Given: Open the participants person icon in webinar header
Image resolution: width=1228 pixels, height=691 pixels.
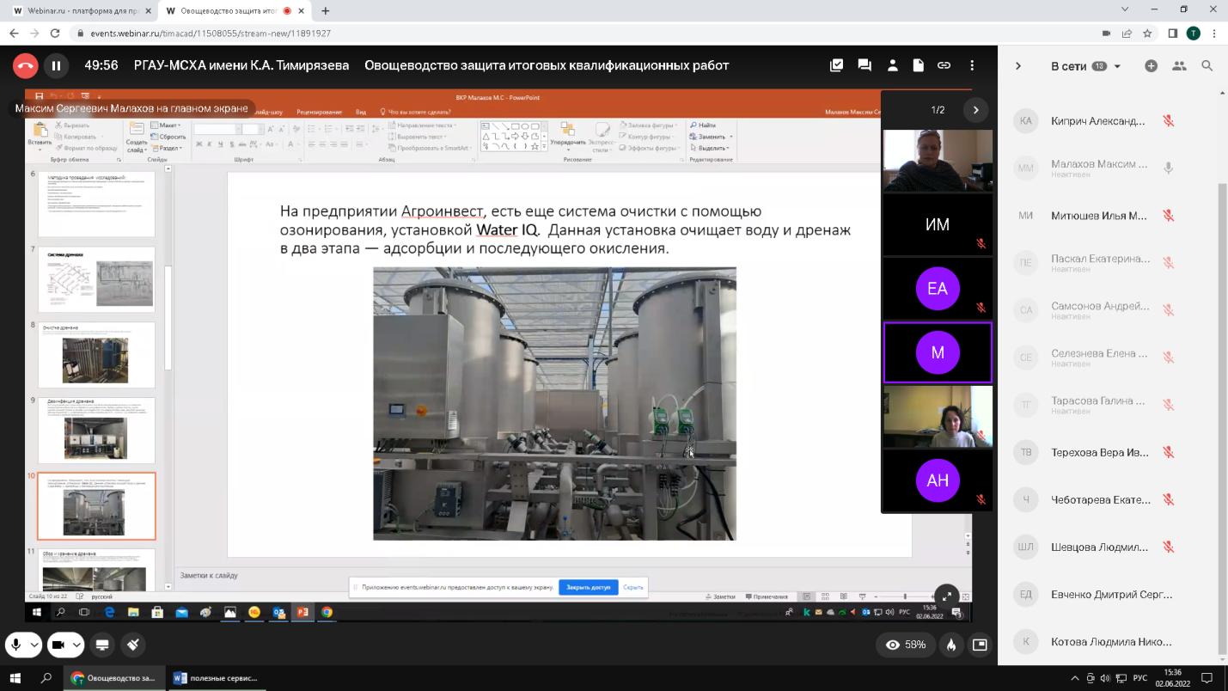Looking at the screenshot, I should coord(893,65).
